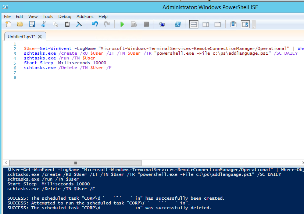Click the value 10000 in script pane
The image size is (304, 214).
[100, 63]
